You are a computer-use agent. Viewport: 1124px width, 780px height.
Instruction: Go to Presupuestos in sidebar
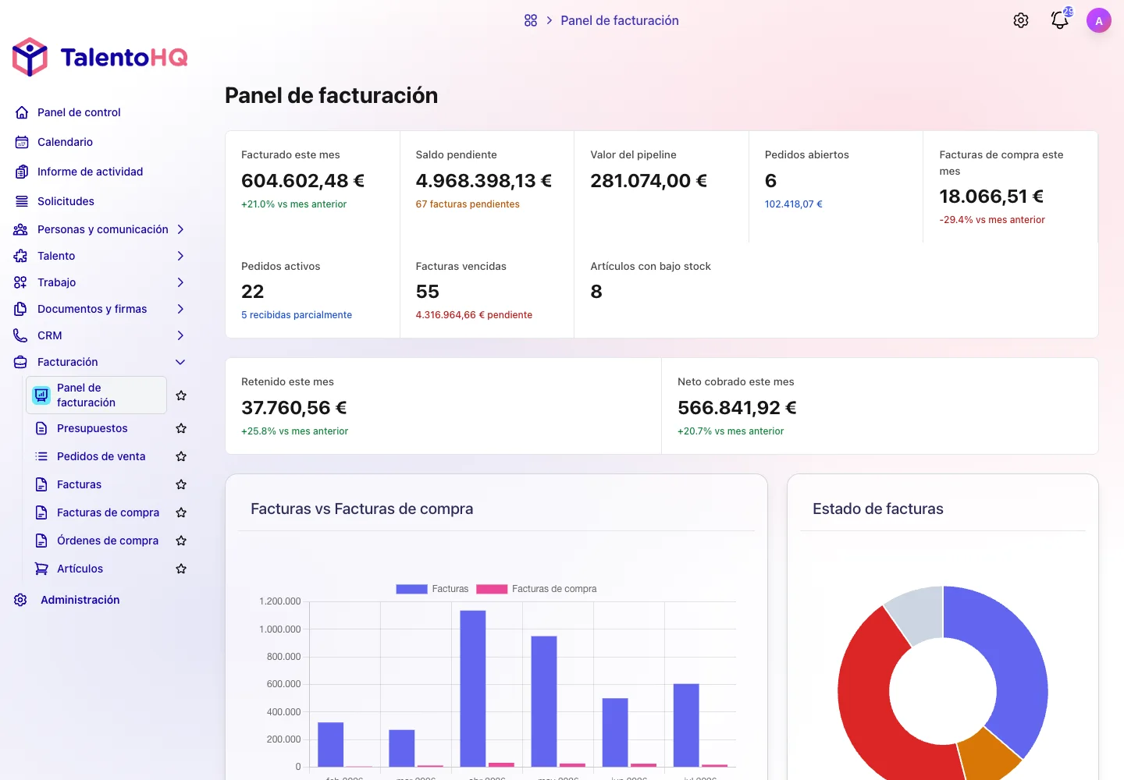pos(92,428)
